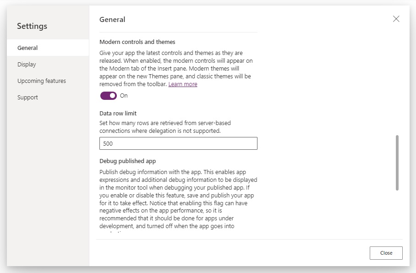This screenshot has width=416, height=273.
Task: Click the Close button
Action: [386, 253]
